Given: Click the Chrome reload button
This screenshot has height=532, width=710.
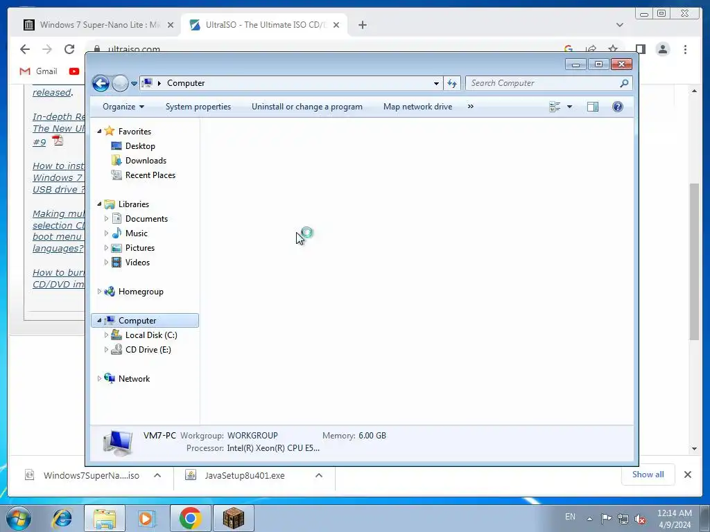Looking at the screenshot, I should (x=69, y=49).
